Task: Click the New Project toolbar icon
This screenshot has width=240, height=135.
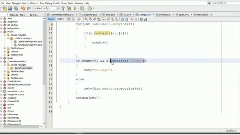Action: tap(4, 8)
